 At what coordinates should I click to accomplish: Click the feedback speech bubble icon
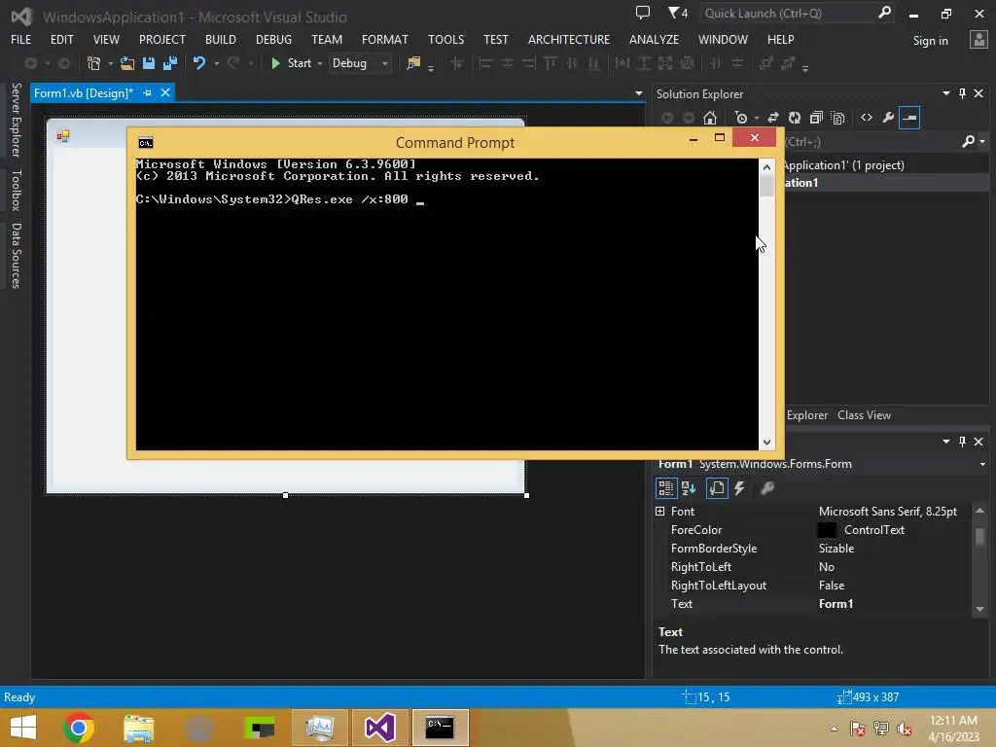pos(643,13)
